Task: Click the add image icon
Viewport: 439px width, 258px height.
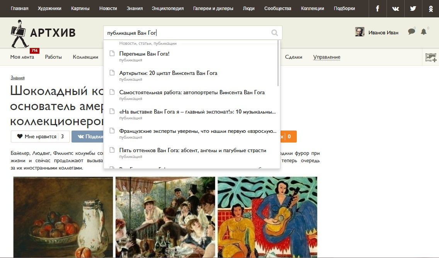Action: (x=431, y=58)
